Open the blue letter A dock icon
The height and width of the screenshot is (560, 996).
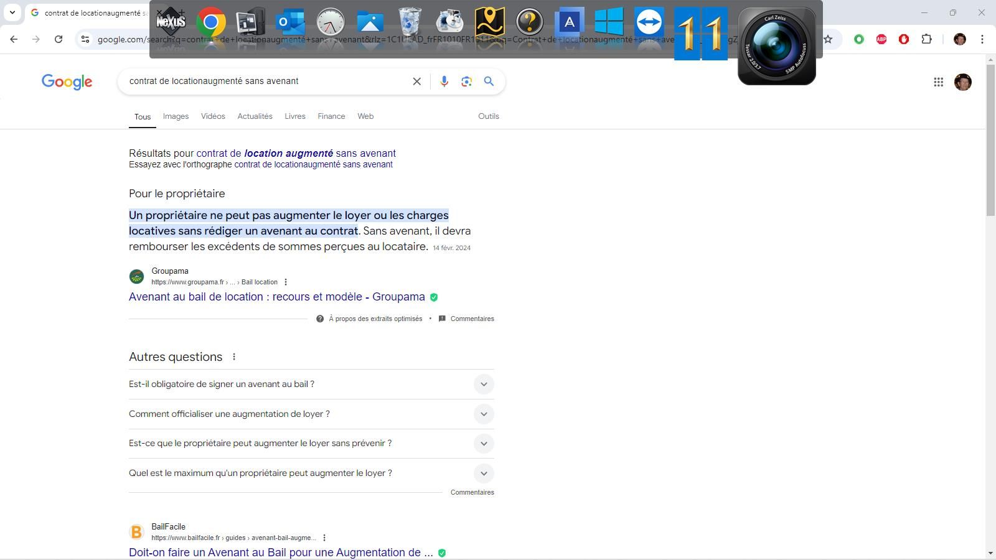[570, 22]
